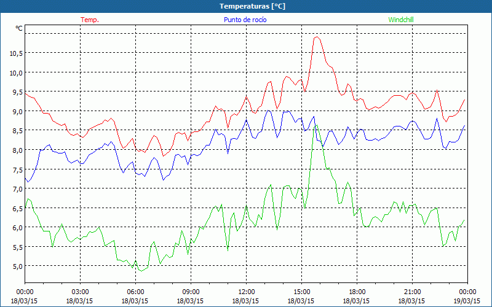Click the 10,0 y-axis value
This screenshot has width=492, height=307.
point(16,72)
